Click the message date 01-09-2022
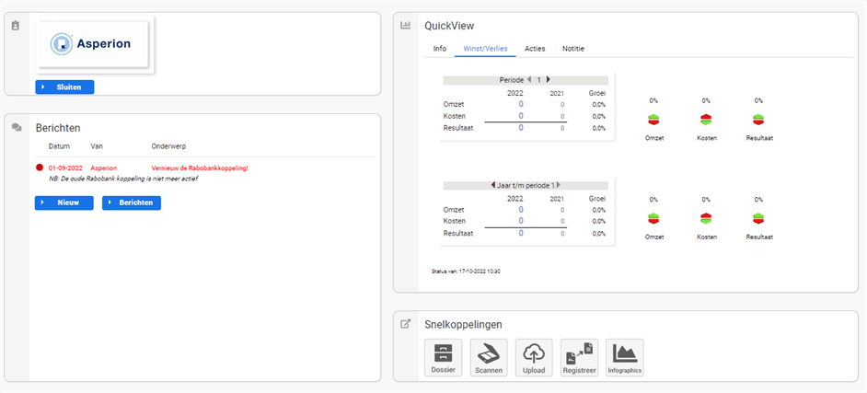The width and height of the screenshot is (867, 393). (x=65, y=168)
